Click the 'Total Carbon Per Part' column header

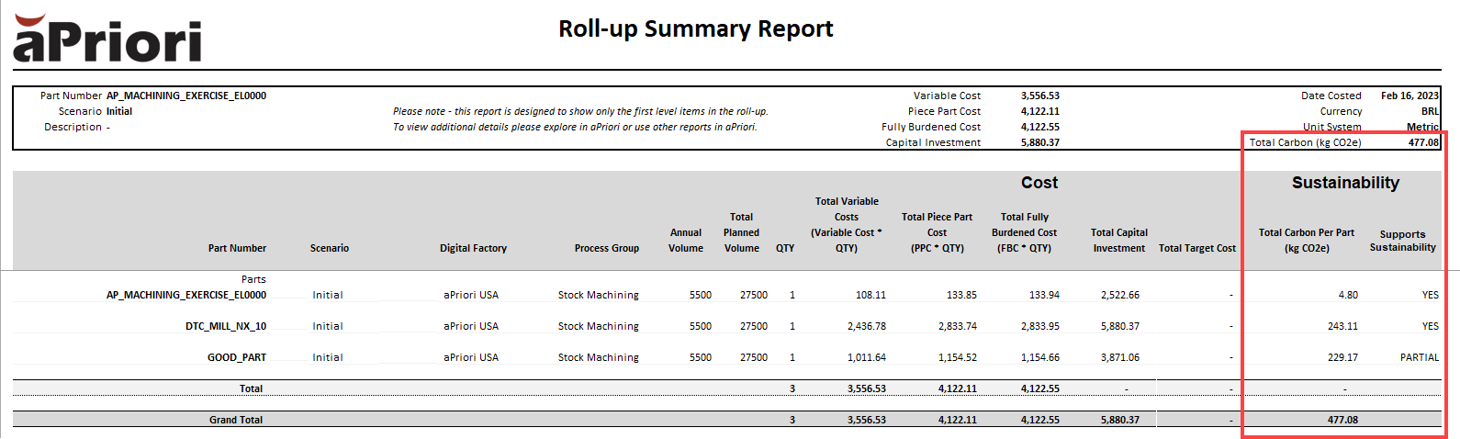(x=1307, y=241)
